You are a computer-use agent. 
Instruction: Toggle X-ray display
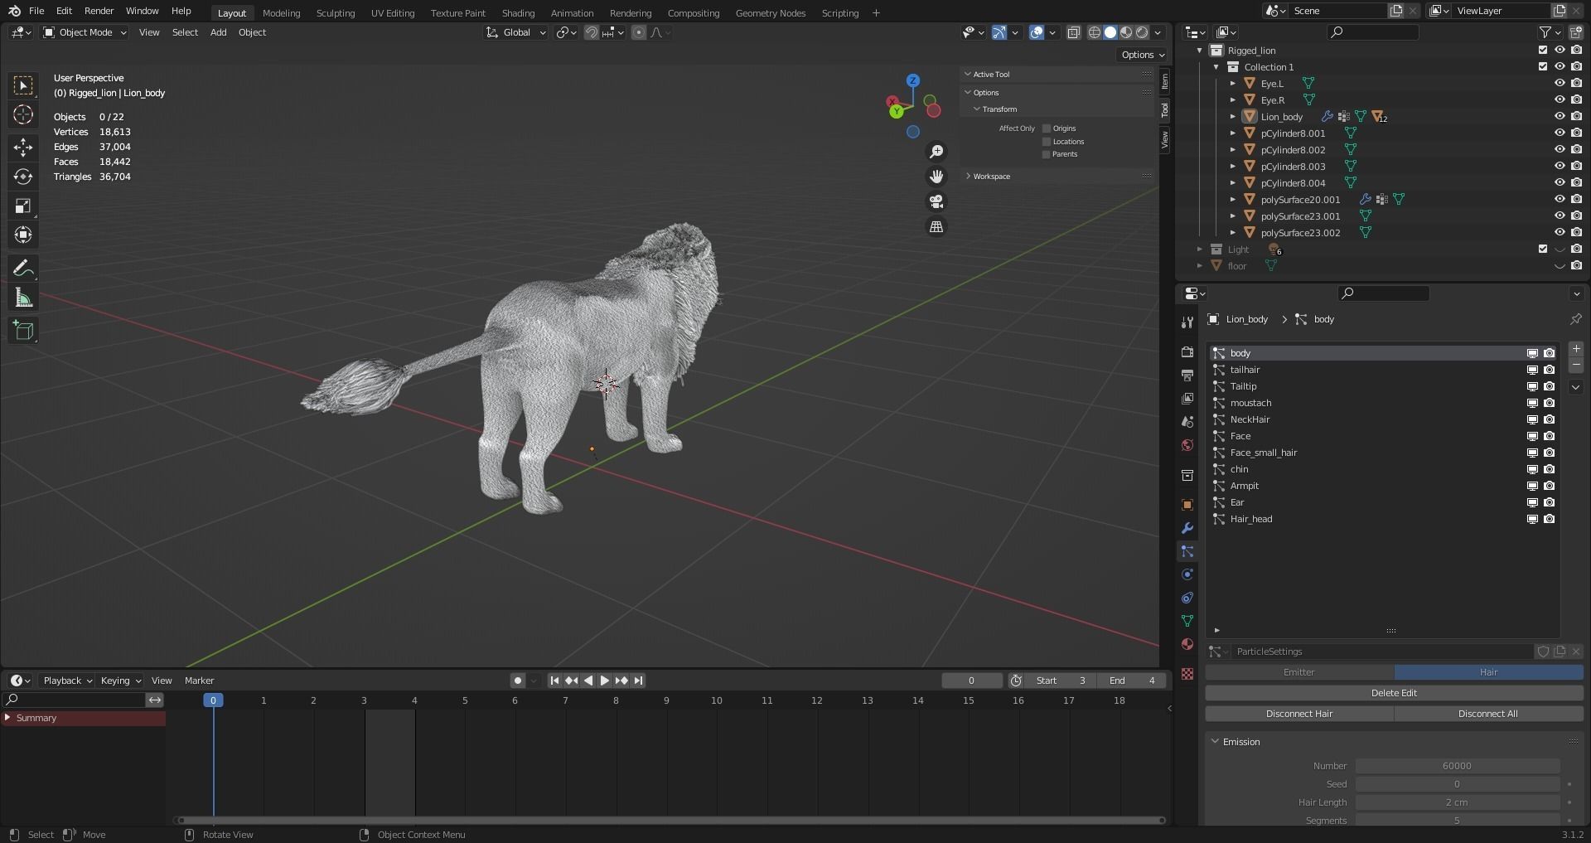[1073, 32]
